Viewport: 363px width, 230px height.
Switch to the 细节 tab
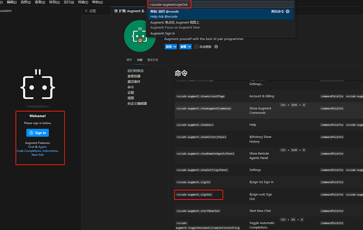coord(129,60)
